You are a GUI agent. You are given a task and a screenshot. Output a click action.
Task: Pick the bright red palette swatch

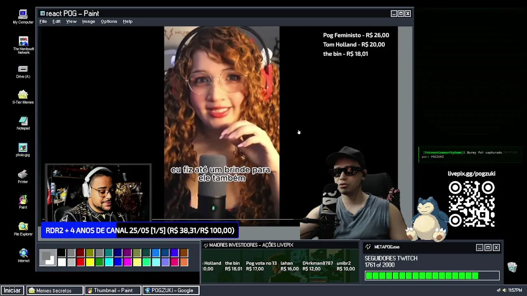pos(80,262)
